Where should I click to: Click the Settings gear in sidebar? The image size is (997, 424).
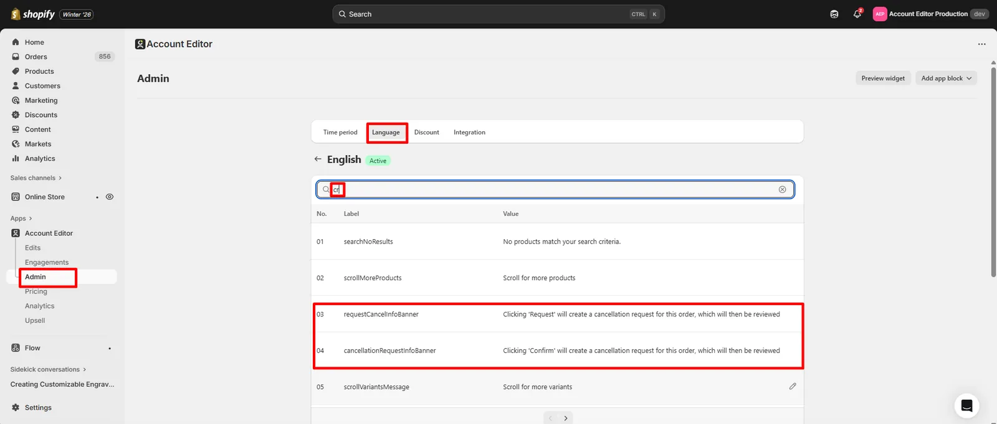(x=16, y=407)
